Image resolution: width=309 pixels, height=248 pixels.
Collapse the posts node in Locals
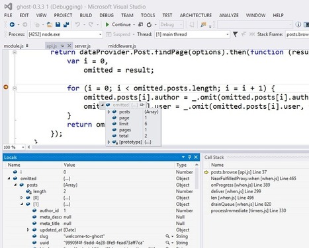pyautogui.click(x=15, y=185)
